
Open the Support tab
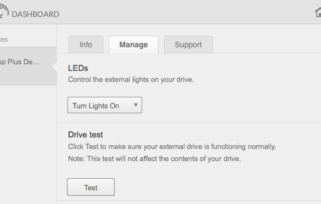188,45
